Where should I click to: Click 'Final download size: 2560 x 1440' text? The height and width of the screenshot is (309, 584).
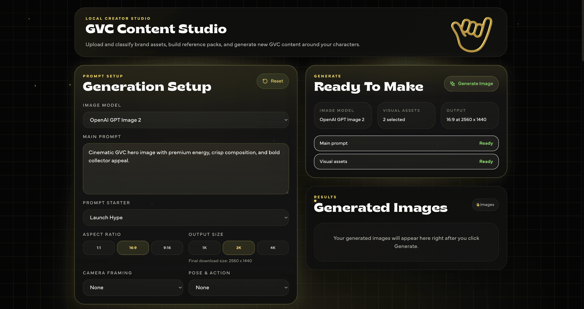pyautogui.click(x=220, y=261)
